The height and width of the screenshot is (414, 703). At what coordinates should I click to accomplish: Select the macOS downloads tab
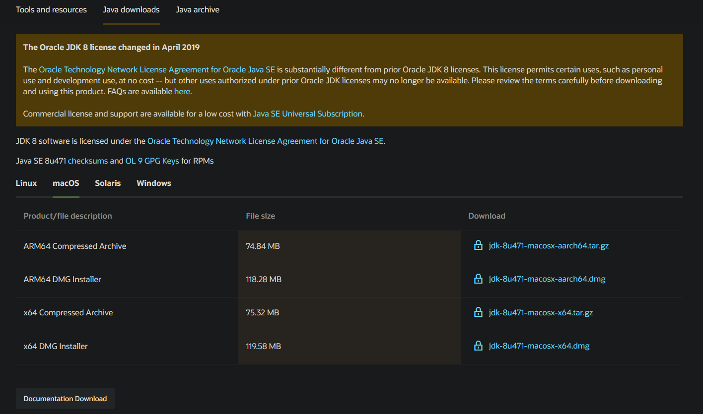66,183
